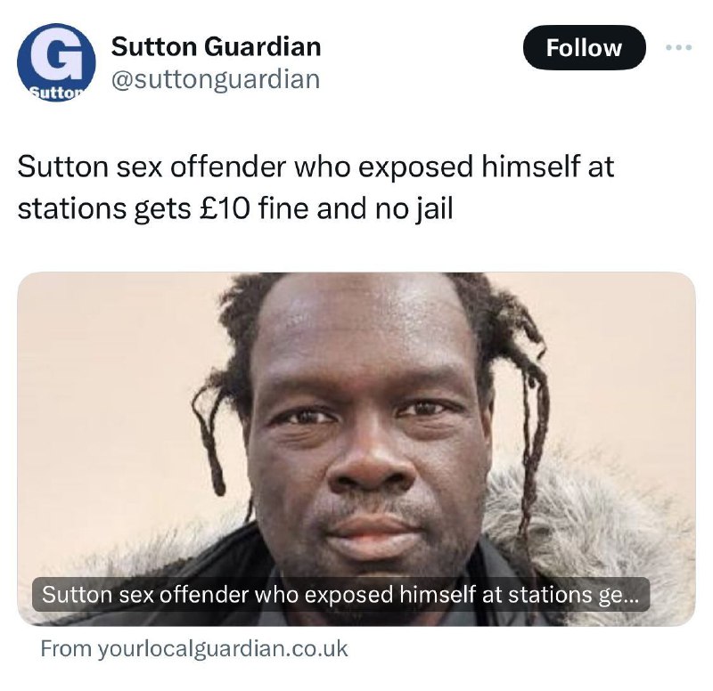Click the caption overlay on the preview image
Screen dimensions: 713x691
click(341, 594)
